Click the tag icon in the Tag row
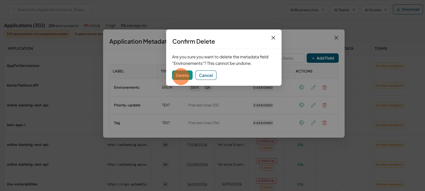The height and width of the screenshot is (191, 425). click(302, 123)
